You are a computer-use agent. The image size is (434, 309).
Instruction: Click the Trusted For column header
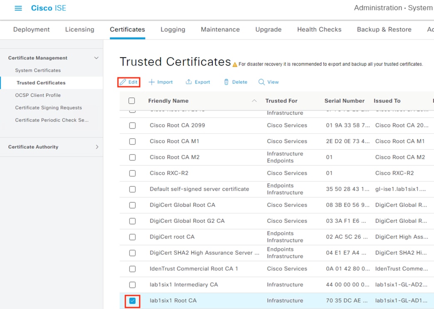281,101
